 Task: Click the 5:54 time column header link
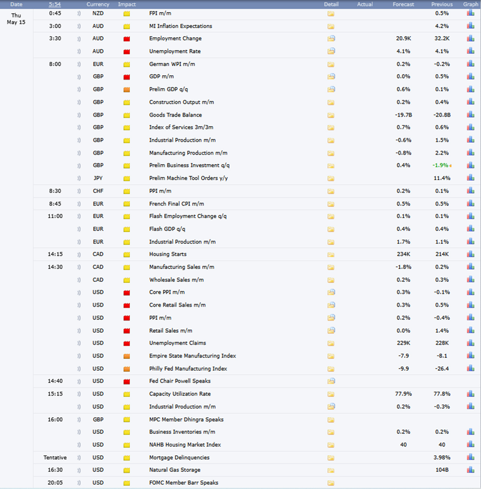tap(55, 5)
